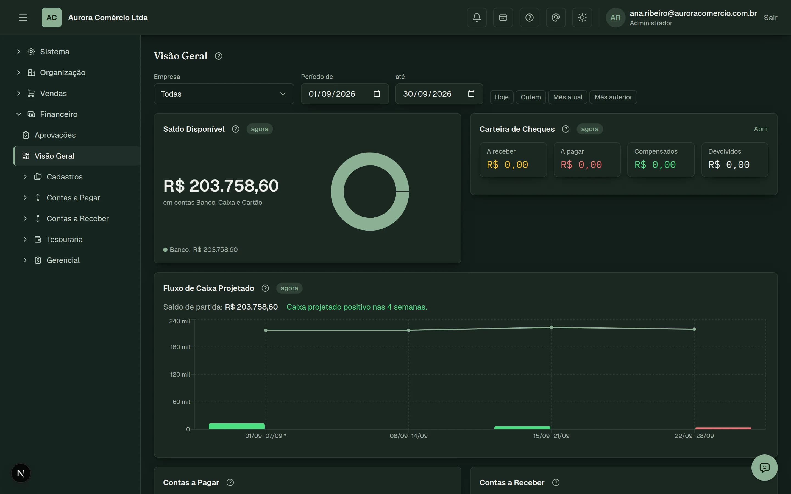Click the AC company logo badge
This screenshot has width=791, height=494.
51,18
